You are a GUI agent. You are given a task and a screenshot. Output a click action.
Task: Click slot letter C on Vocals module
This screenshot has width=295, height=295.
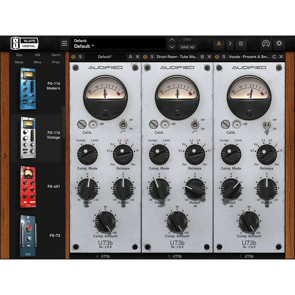274,57
